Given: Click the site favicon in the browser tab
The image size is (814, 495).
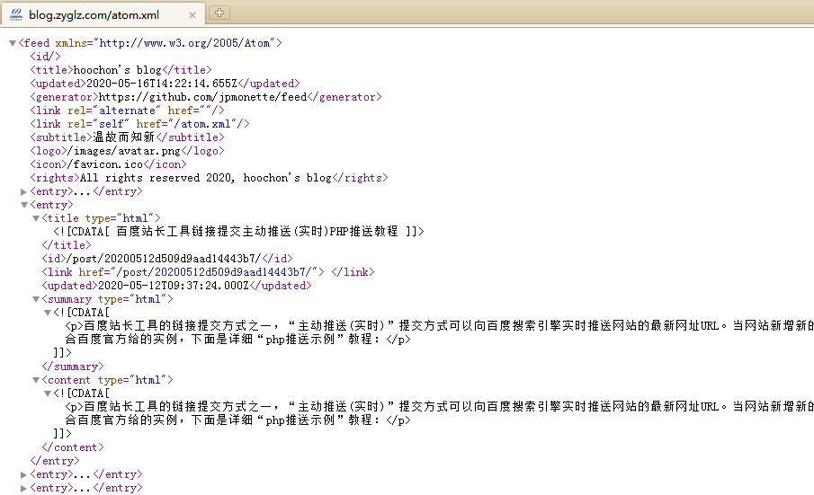Looking at the screenshot, I should click(x=16, y=13).
